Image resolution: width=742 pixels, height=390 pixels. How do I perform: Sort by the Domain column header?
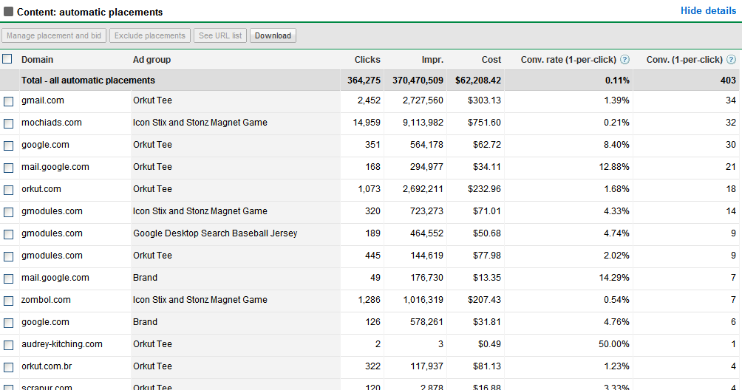coord(37,60)
